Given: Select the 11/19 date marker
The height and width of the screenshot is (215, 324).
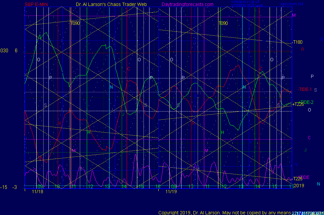Looking at the screenshot, I should tap(171, 191).
